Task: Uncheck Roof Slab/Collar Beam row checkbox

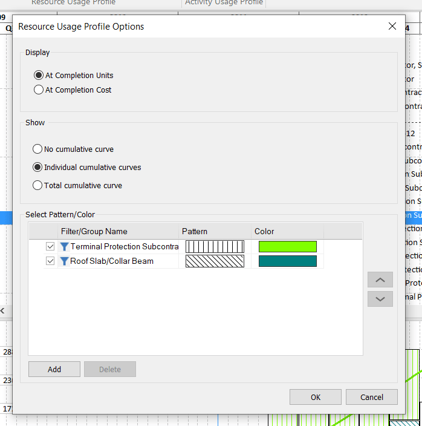Action: click(x=50, y=261)
